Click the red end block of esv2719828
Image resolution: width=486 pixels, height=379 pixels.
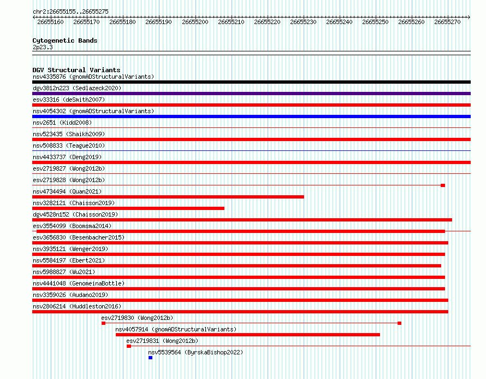click(443, 185)
